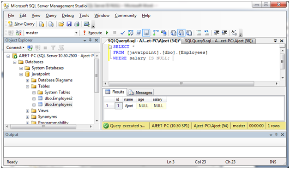Collapse the javatpoint database node
The image size is (290, 169).
click(21, 74)
